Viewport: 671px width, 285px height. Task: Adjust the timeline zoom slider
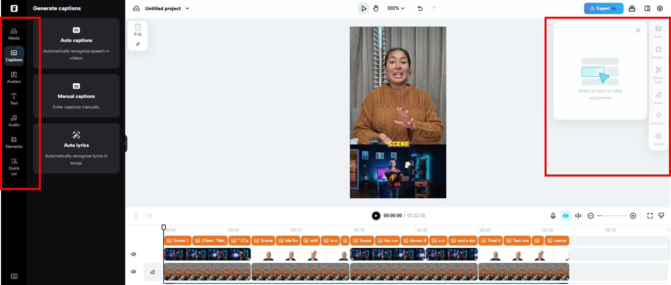612,216
